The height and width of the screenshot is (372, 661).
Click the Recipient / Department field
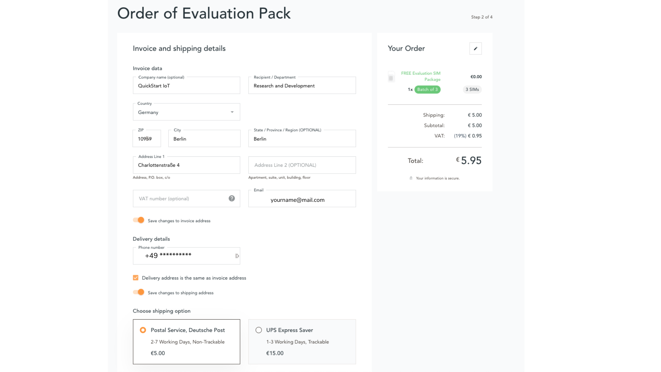pos(302,86)
